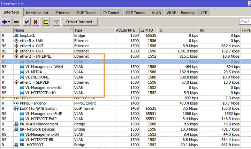Click the red minus Remove button

(x=16, y=22)
